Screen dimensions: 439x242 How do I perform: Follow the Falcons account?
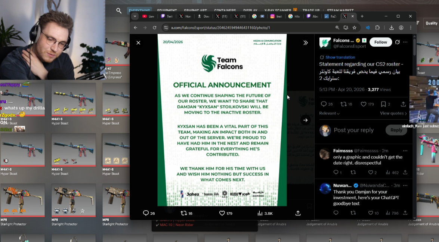click(x=380, y=42)
